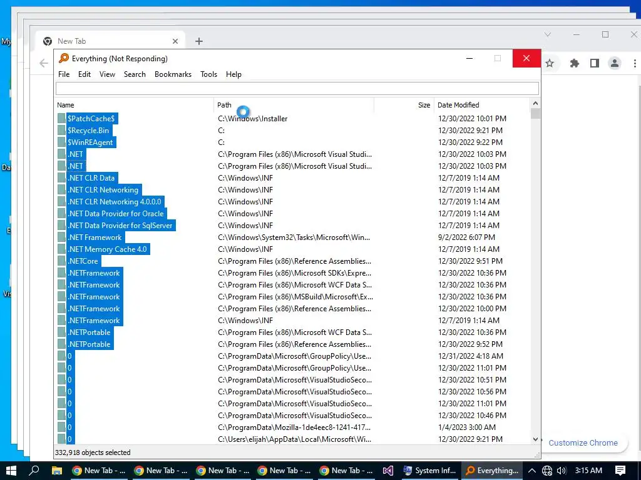The width and height of the screenshot is (641, 480).
Task: Select the $PatchCache$ row name
Action: tap(91, 119)
